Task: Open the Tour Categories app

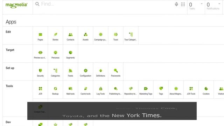Action: coord(131,36)
